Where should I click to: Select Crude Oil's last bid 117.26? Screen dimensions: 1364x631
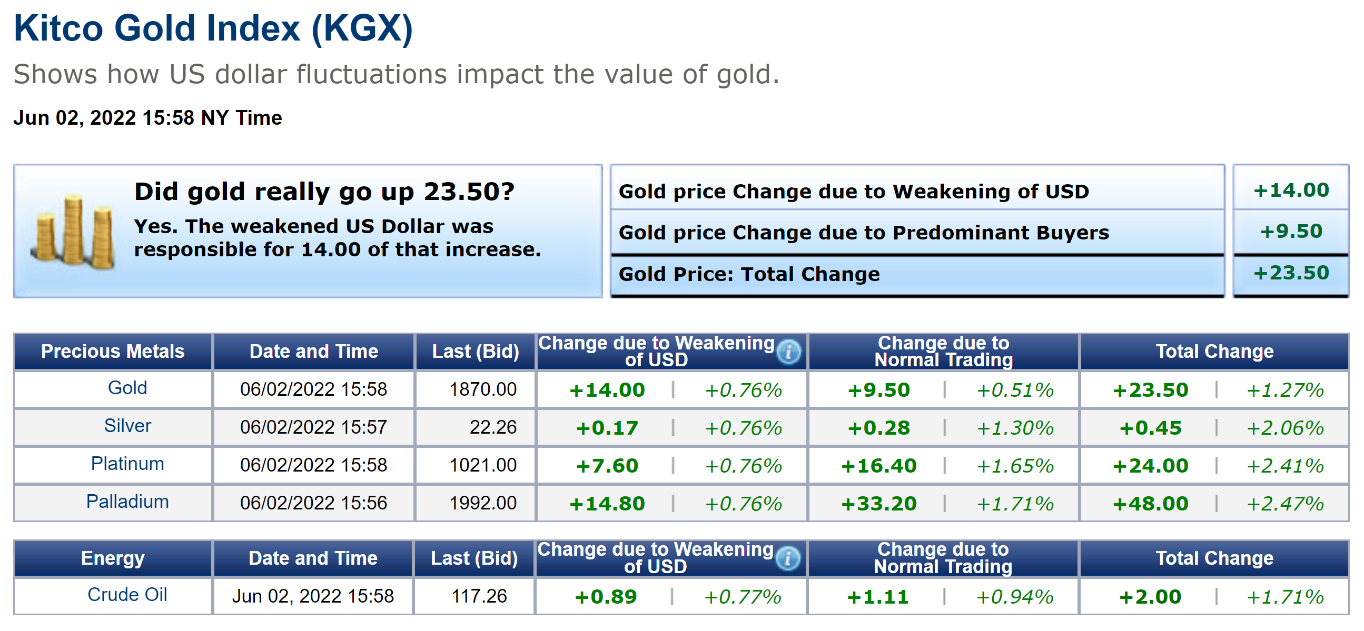[x=479, y=597]
